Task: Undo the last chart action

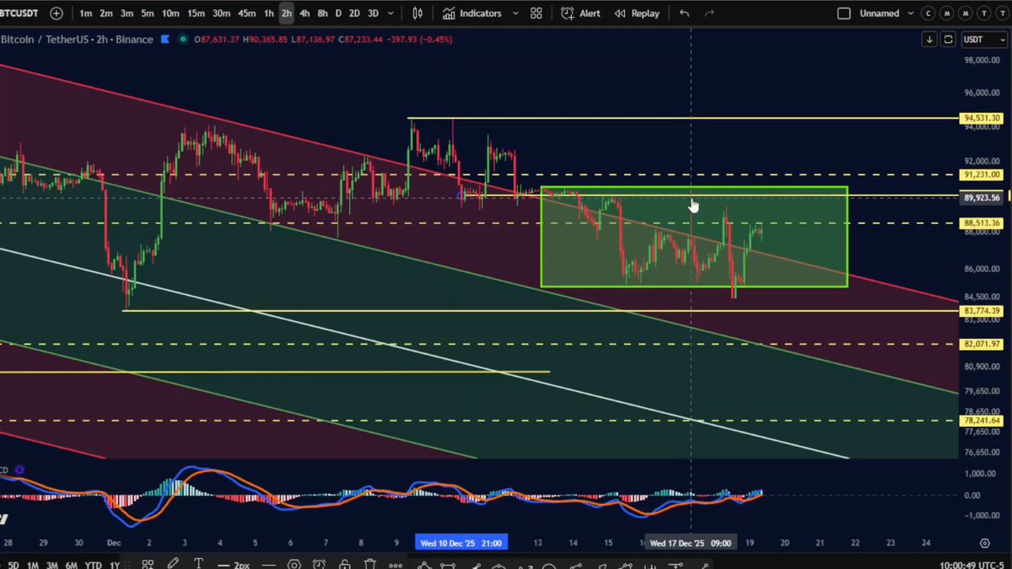Action: click(684, 13)
